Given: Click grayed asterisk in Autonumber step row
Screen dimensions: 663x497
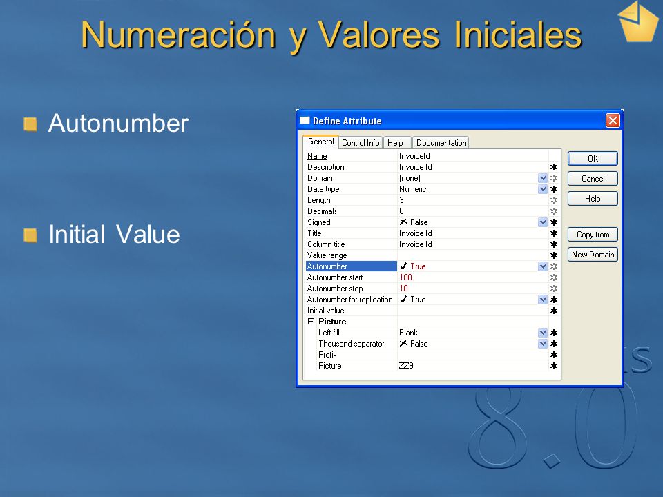Looking at the screenshot, I should [x=553, y=289].
